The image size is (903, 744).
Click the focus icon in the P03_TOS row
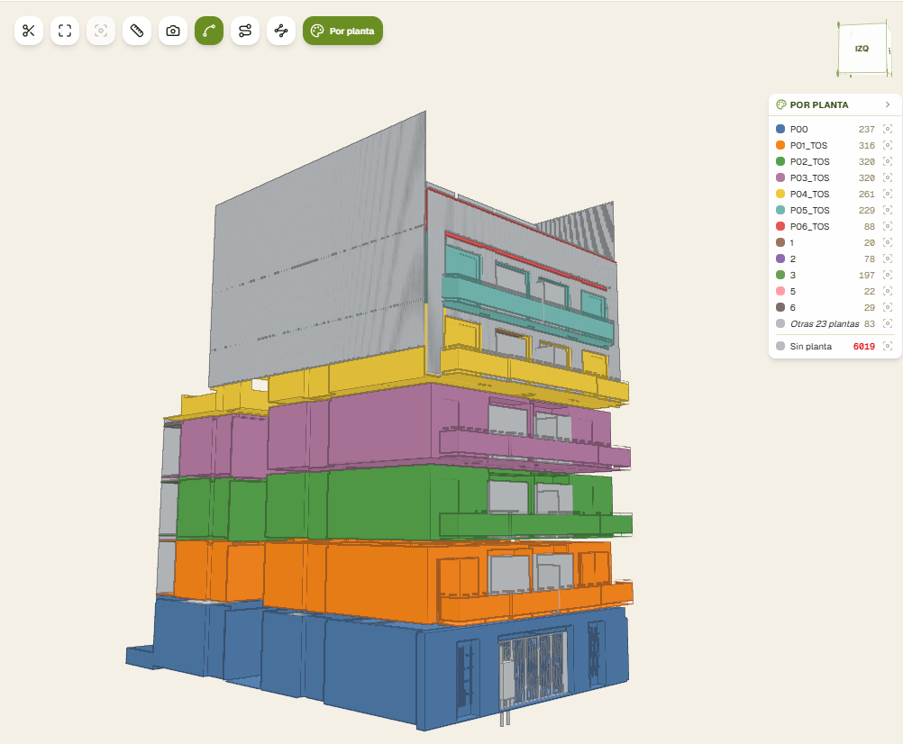click(x=888, y=177)
